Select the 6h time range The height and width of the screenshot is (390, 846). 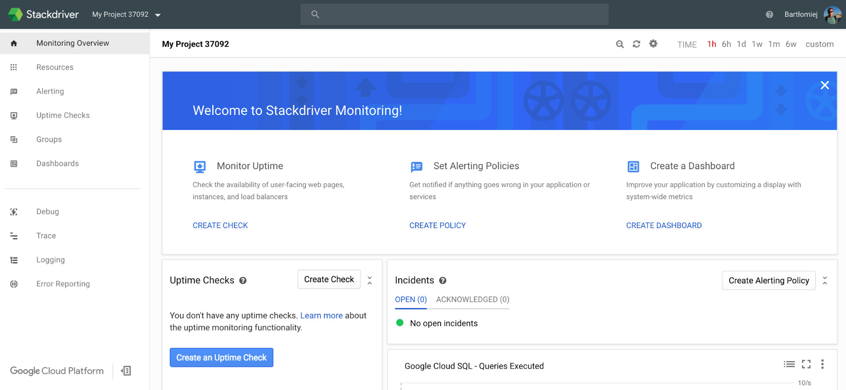(x=726, y=44)
